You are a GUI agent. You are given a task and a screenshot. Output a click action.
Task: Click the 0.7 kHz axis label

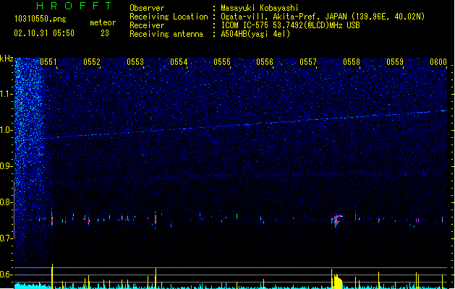coord(6,238)
